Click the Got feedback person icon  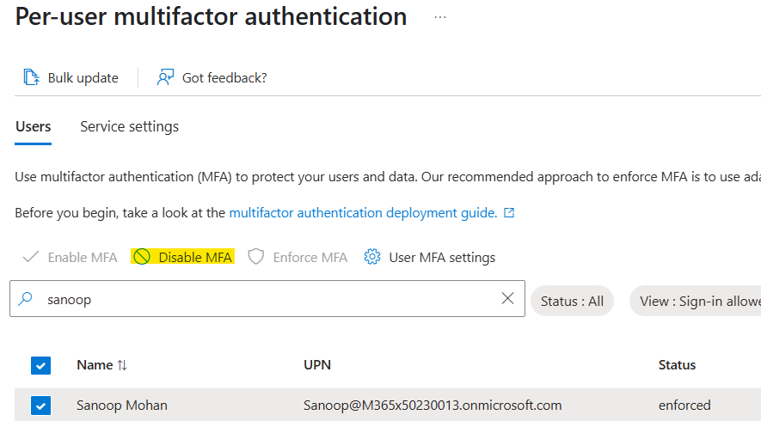165,77
